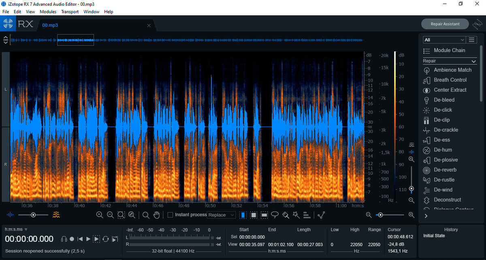Viewport: 486px width, 260px height.
Task: Toggle the Time selection tool
Action: [243, 215]
